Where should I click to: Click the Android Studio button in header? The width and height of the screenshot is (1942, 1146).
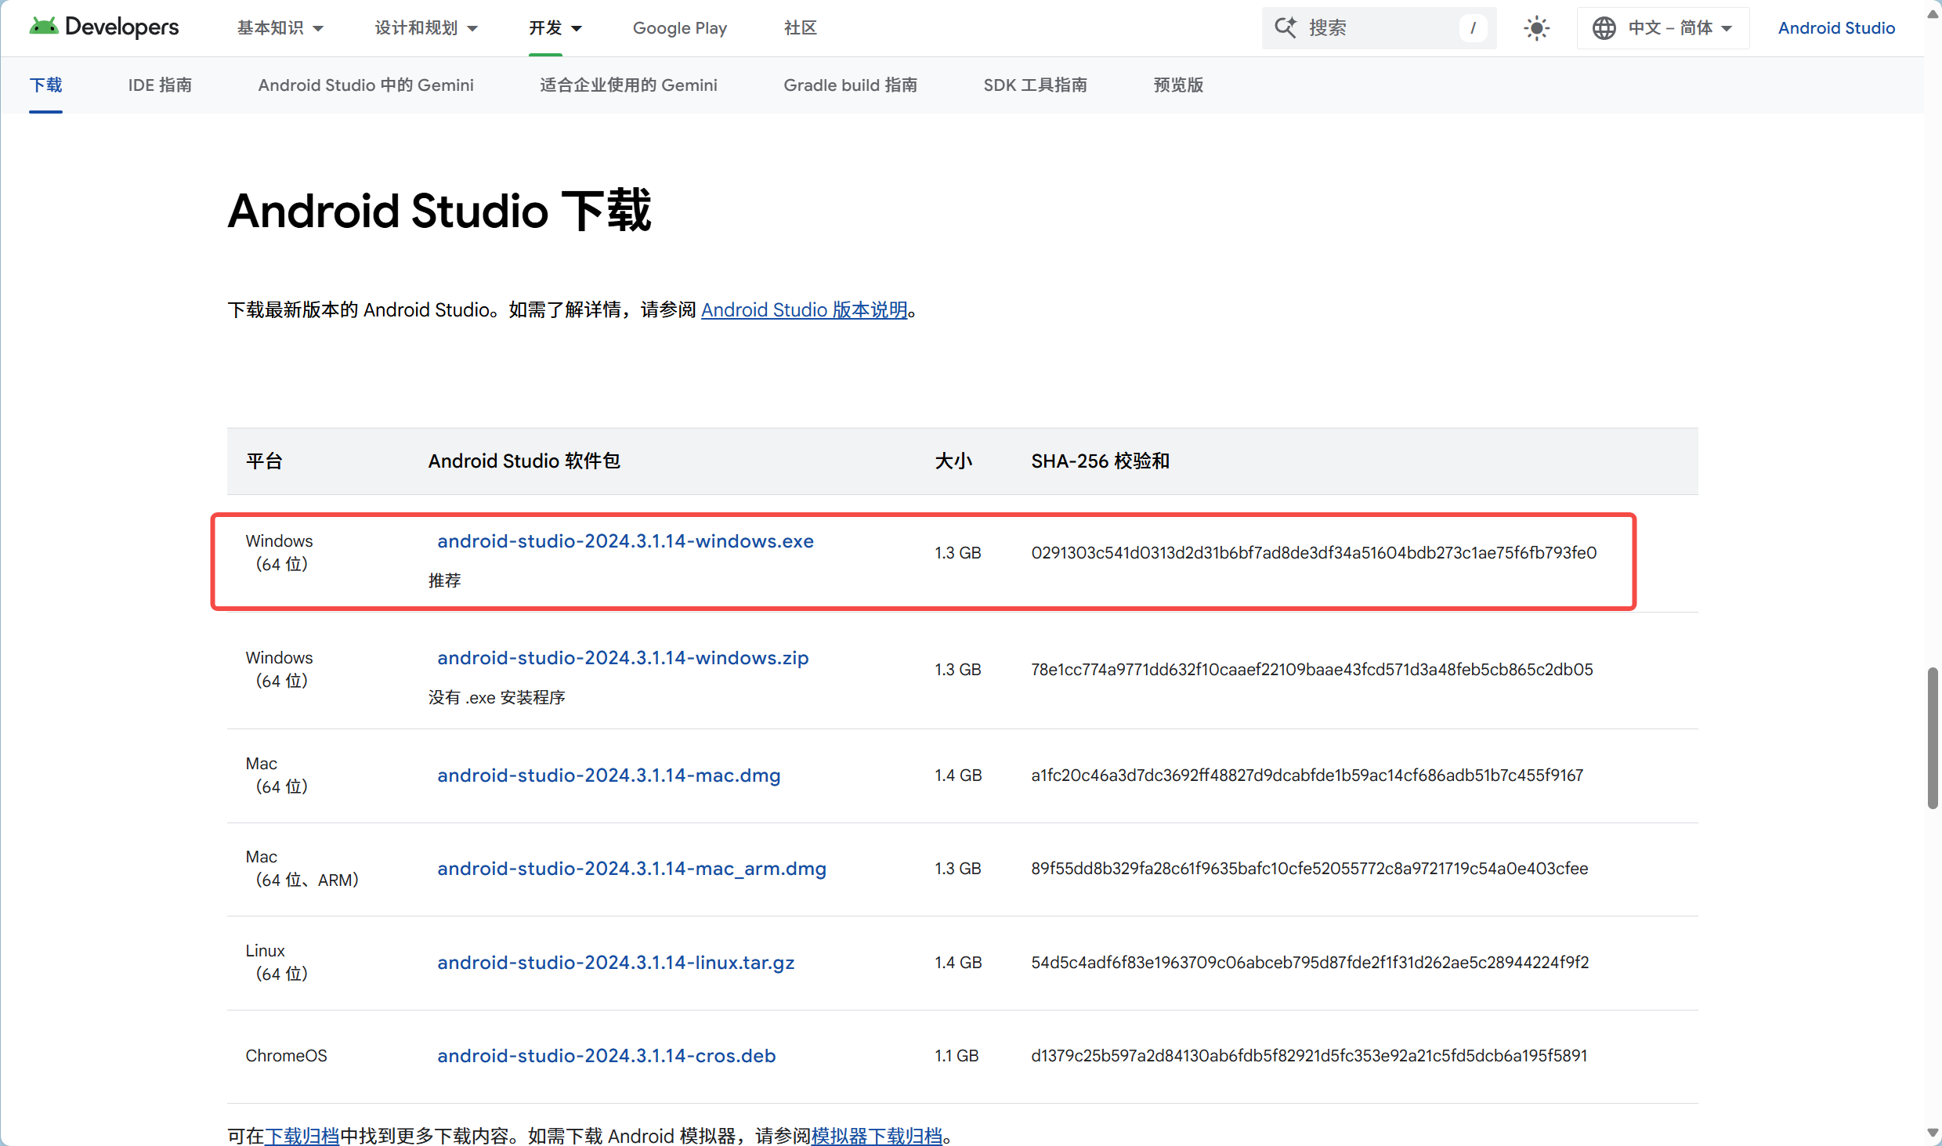coord(1835,28)
